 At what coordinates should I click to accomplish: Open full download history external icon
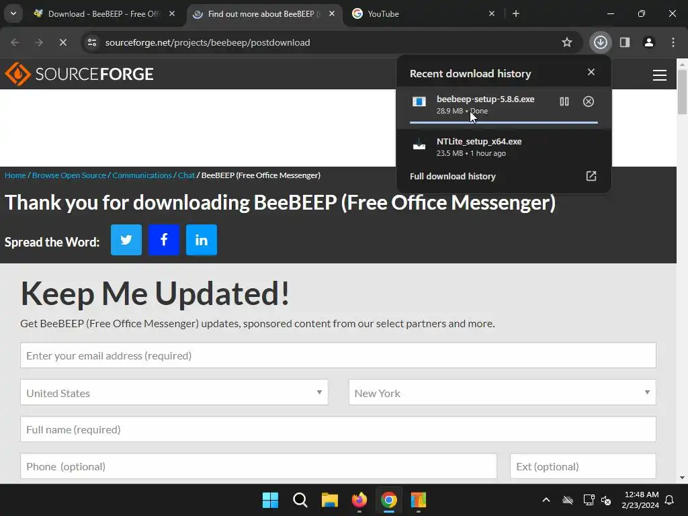coord(591,176)
